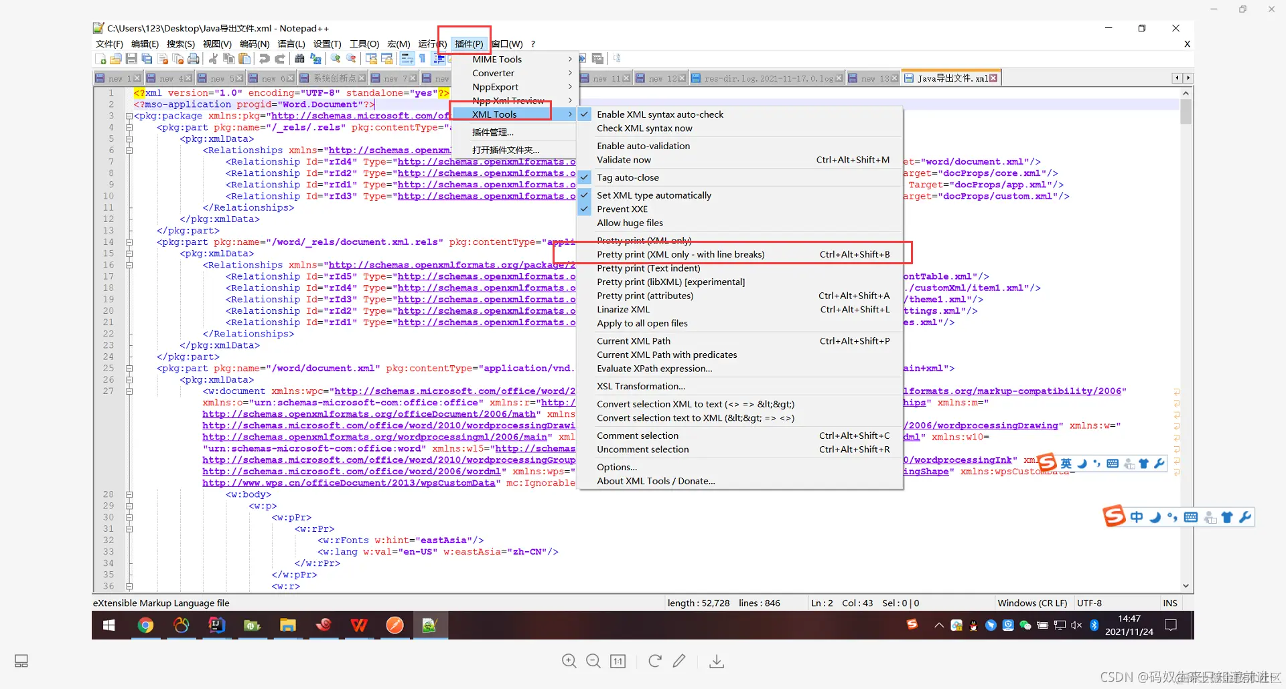This screenshot has height=689, width=1286.
Task: Expand the MIME Tools submenu
Action: [x=514, y=60]
